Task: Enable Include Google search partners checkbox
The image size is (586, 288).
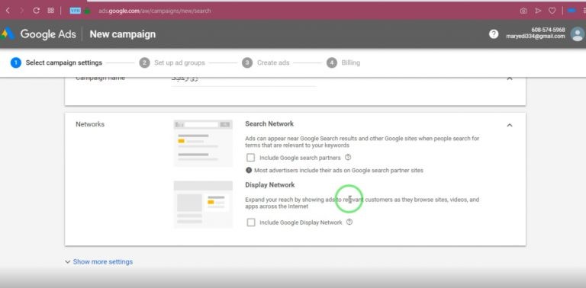Action: (250, 158)
